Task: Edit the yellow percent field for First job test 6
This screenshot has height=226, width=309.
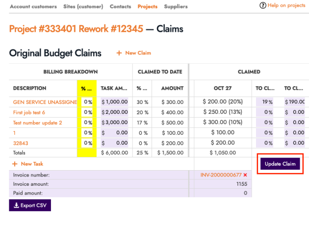Action: (87, 112)
